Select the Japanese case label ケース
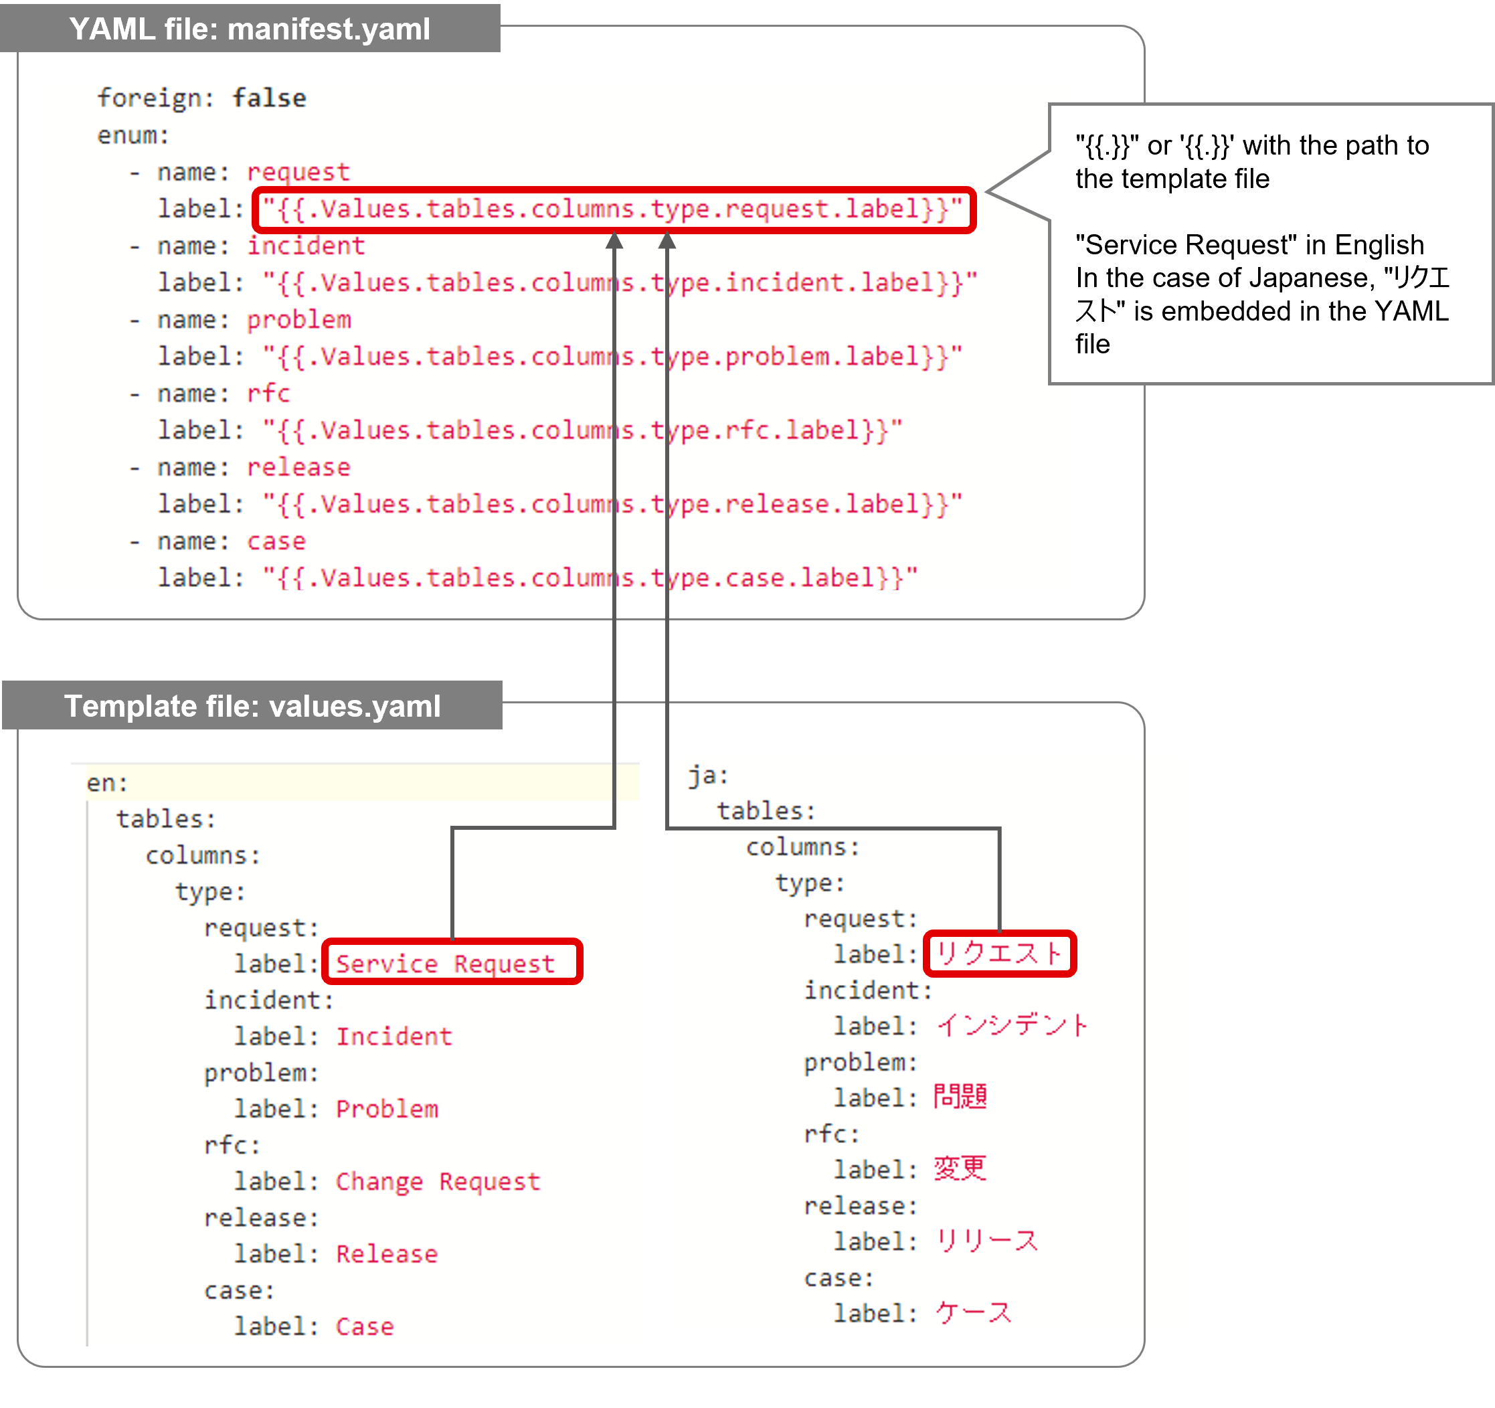 pyautogui.click(x=974, y=1312)
